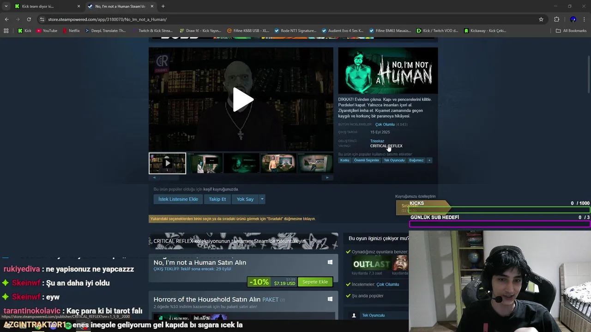The image size is (591, 332).
Task: Open Rode NT1 Signature bookmark
Action: 295,31
